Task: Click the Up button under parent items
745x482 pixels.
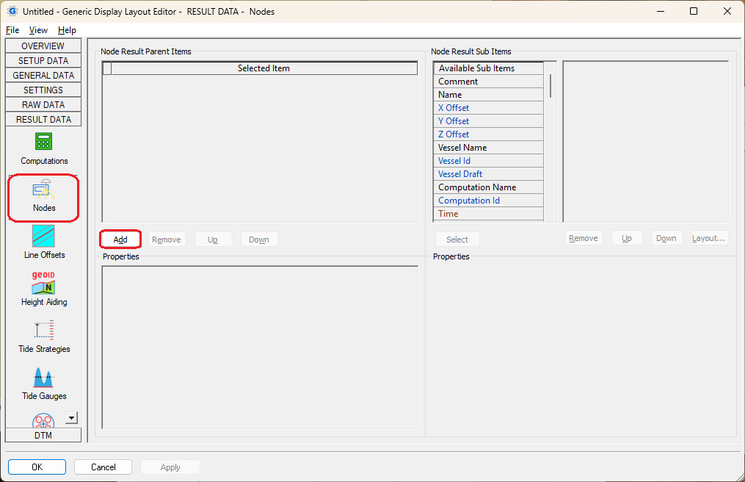Action: point(213,240)
